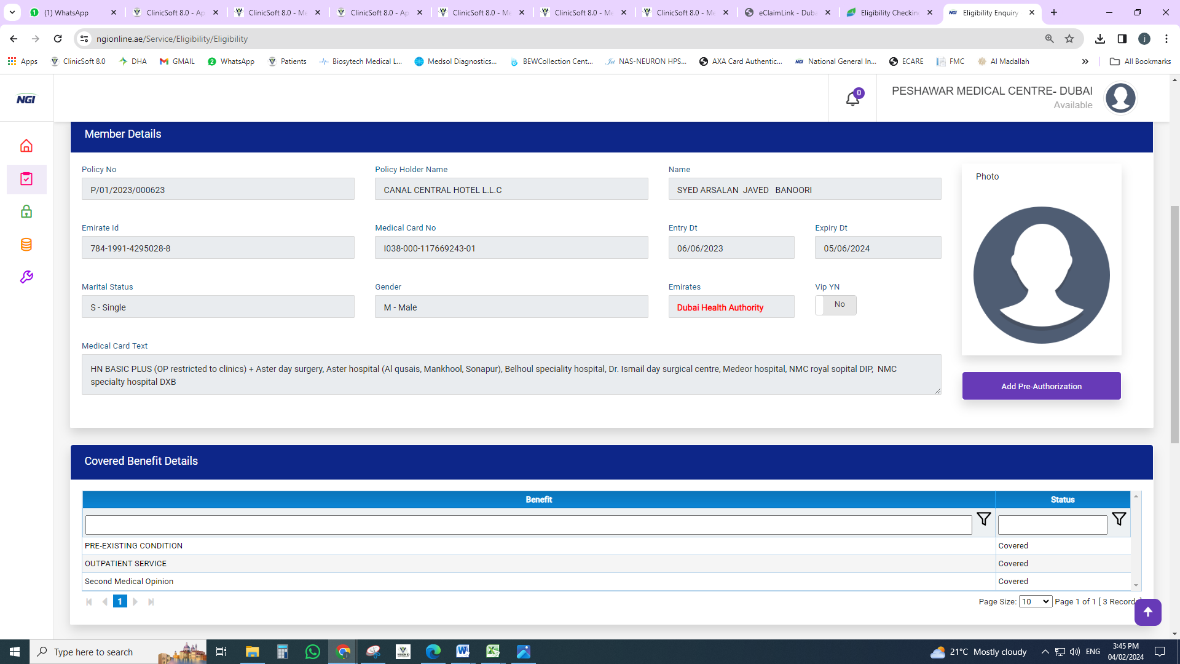The height and width of the screenshot is (664, 1180).
Task: Open the tab search dropdown arrow
Action: pyautogui.click(x=12, y=12)
